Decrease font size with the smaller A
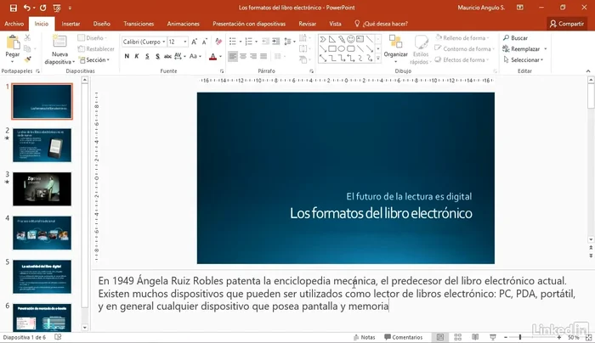 tap(205, 42)
